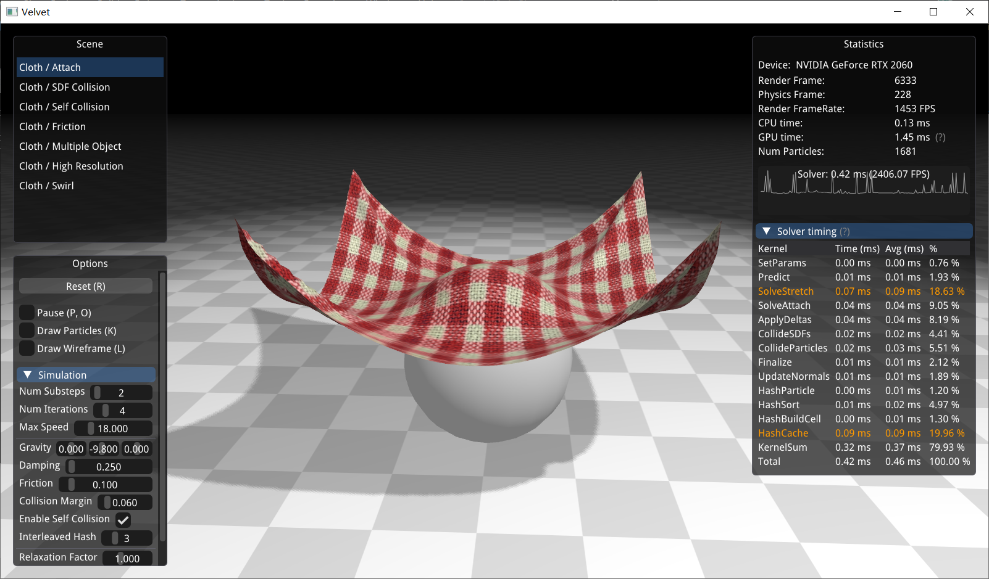
Task: Click the Avg (ms) column header
Action: pos(904,248)
